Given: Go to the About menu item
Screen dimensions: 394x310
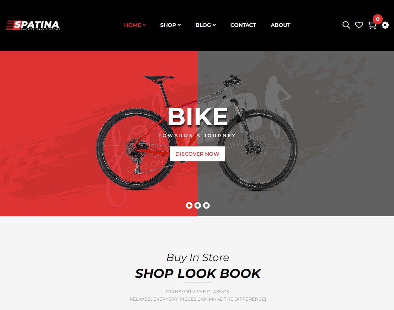Looking at the screenshot, I should pyautogui.click(x=280, y=25).
